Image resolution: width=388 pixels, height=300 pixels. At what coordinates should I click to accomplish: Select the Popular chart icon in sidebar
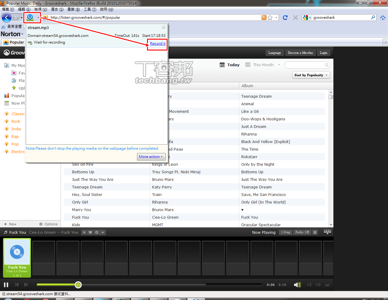coord(6,96)
